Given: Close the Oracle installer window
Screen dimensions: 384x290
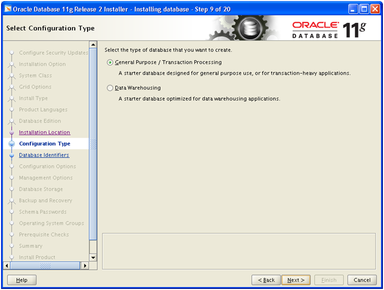Looking at the screenshot, I should point(375,10).
